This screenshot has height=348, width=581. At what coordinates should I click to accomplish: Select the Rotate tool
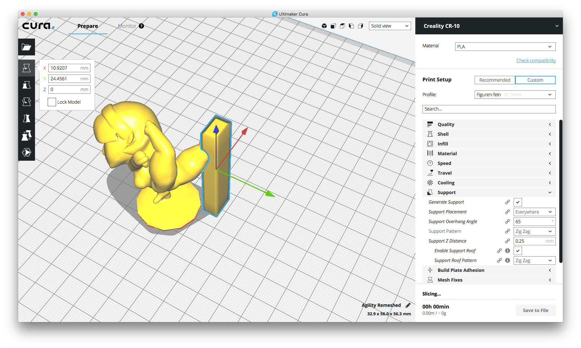(x=27, y=102)
